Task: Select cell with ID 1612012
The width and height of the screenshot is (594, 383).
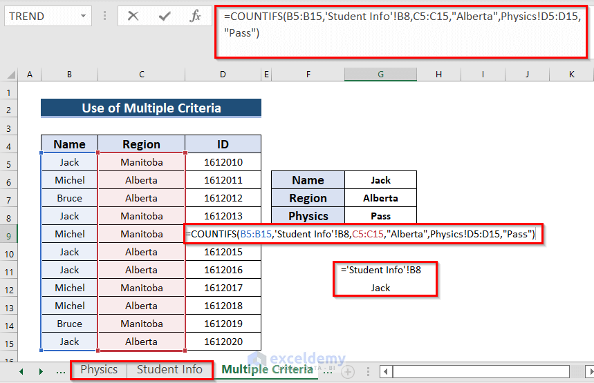Action: click(x=223, y=198)
